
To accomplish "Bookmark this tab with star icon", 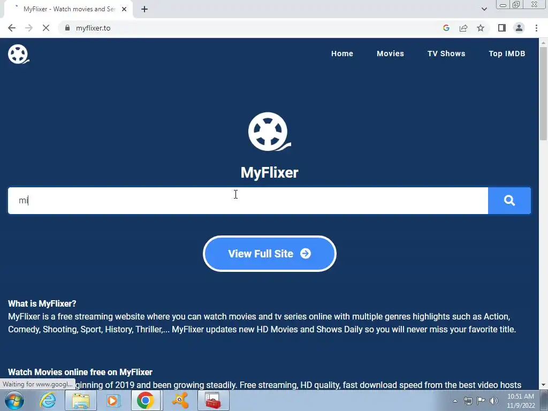I will pyautogui.click(x=481, y=28).
